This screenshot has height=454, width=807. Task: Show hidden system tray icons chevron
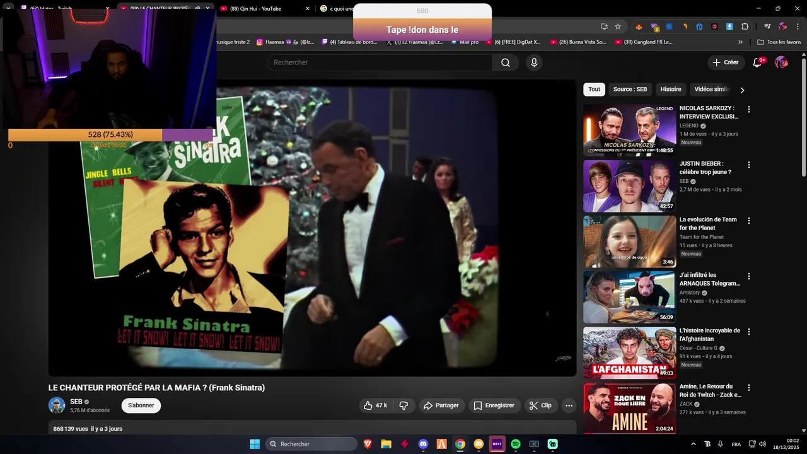tap(694, 444)
